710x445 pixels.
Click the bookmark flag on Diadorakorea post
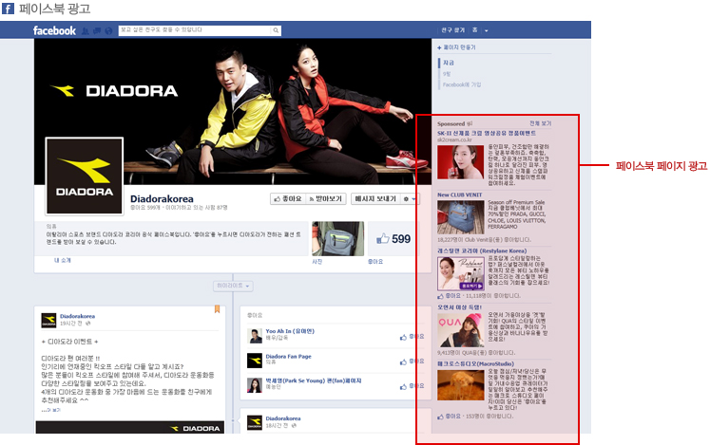pos(217,308)
